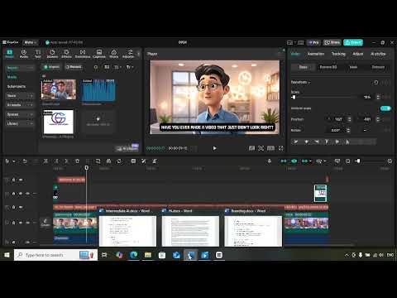Open the Audio panel icon
The width and height of the screenshot is (397, 298).
pyautogui.click(x=24, y=54)
